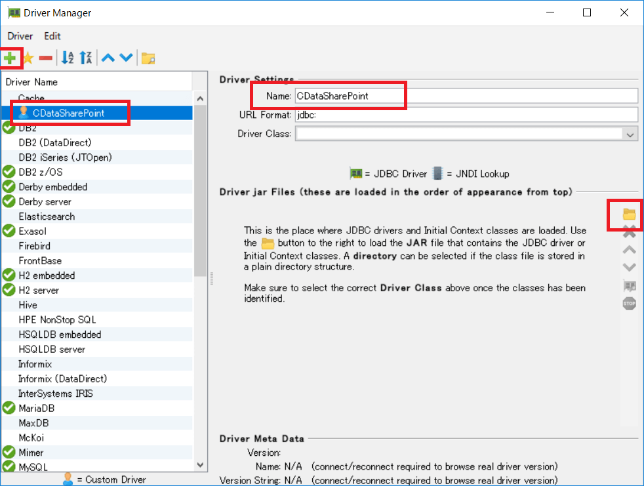This screenshot has height=486, width=644.
Task: Select McKoi driver
Action: (97, 438)
